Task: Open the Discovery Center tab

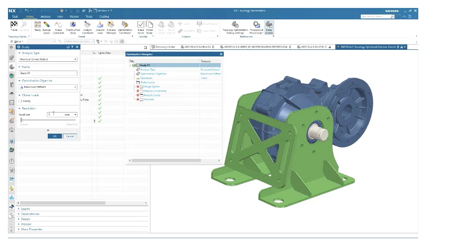Action: point(163,47)
